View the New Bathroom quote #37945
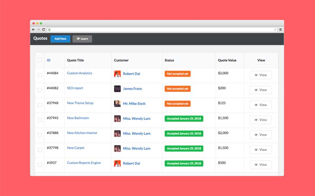 click(260, 120)
